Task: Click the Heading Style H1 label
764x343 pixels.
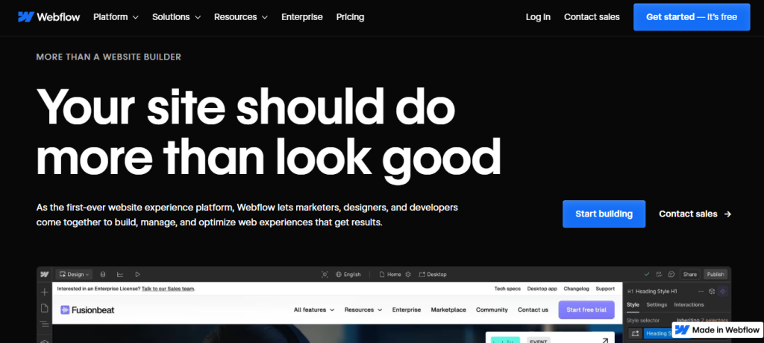Action: (x=657, y=292)
